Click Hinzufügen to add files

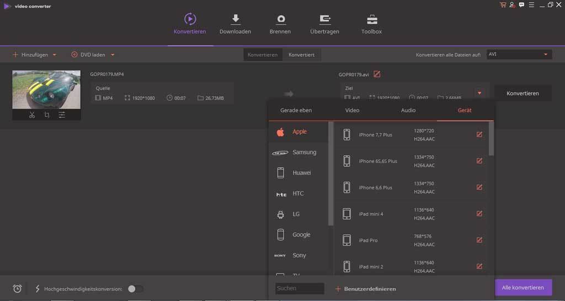[x=31, y=55]
